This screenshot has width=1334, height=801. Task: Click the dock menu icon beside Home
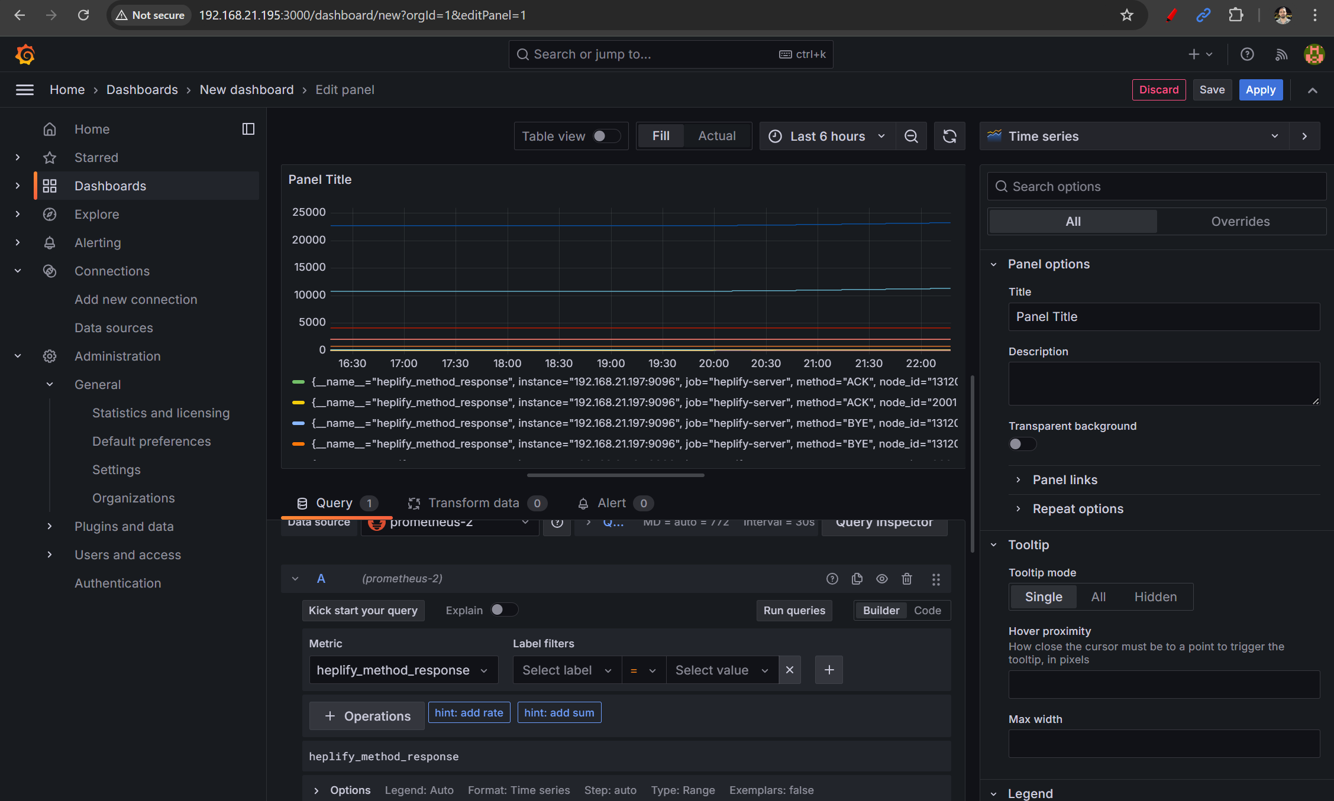click(x=248, y=129)
